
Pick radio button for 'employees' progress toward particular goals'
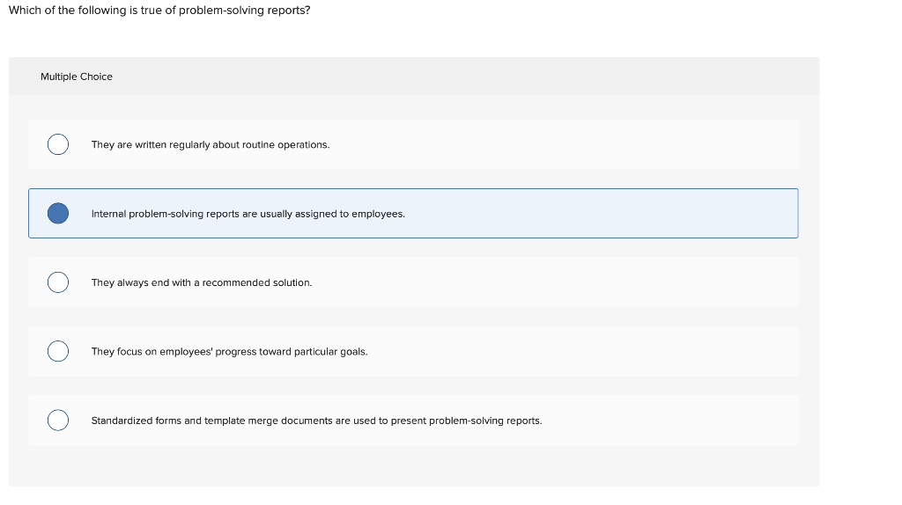(x=58, y=352)
